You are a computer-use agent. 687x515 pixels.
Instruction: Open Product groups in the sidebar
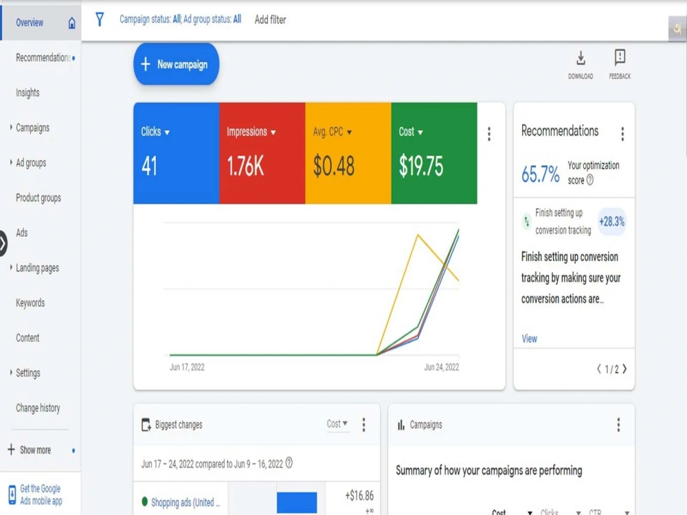[38, 198]
